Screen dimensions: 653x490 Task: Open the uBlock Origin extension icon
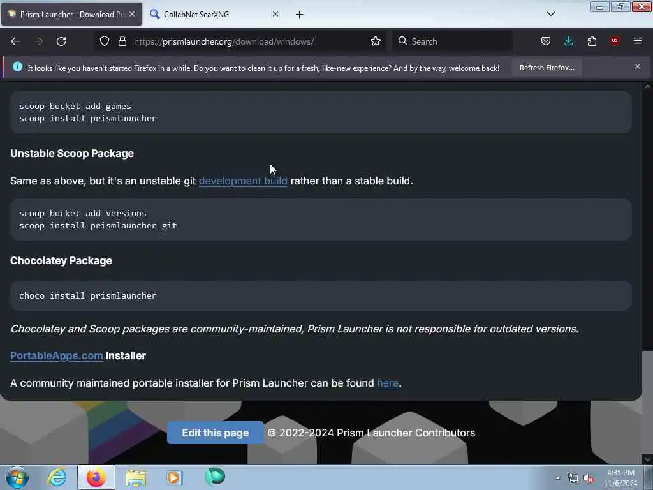pyautogui.click(x=615, y=41)
